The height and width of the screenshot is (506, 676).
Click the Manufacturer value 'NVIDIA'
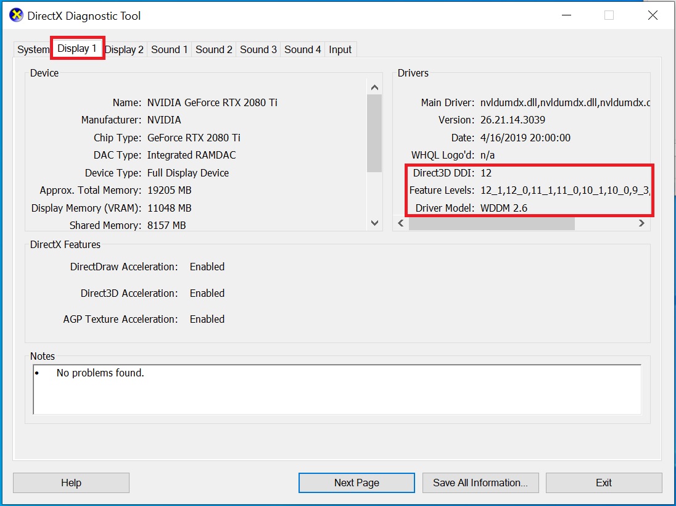(164, 120)
